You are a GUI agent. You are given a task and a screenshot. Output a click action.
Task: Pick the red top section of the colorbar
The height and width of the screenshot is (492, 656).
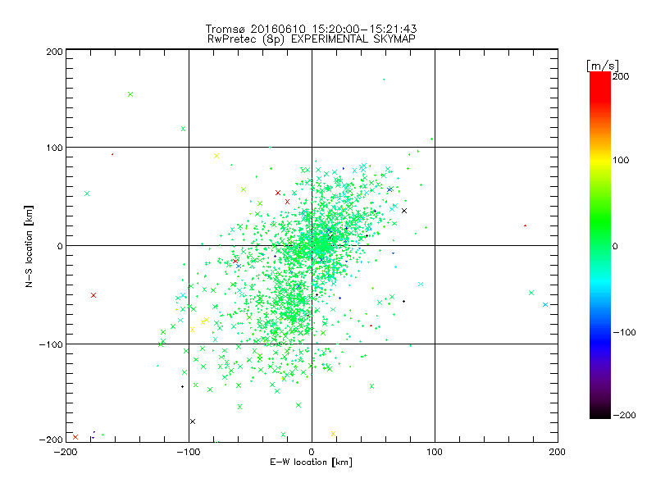tap(600, 86)
